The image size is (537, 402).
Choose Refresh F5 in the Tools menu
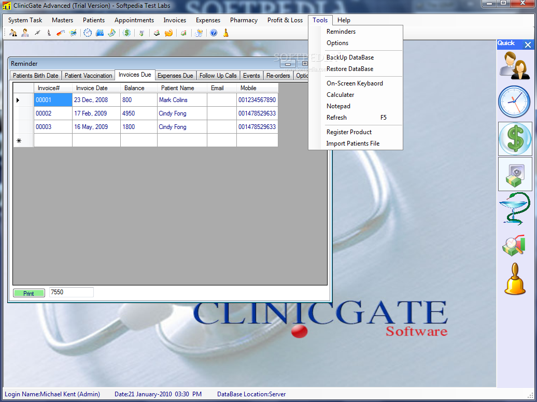point(356,118)
